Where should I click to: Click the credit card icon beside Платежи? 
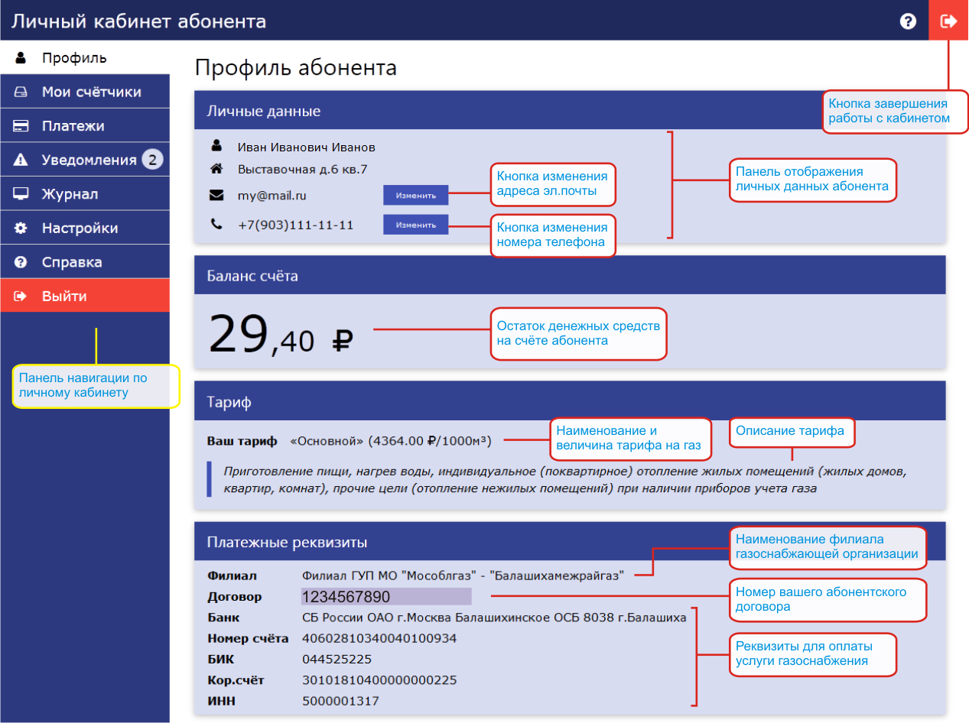point(21,126)
